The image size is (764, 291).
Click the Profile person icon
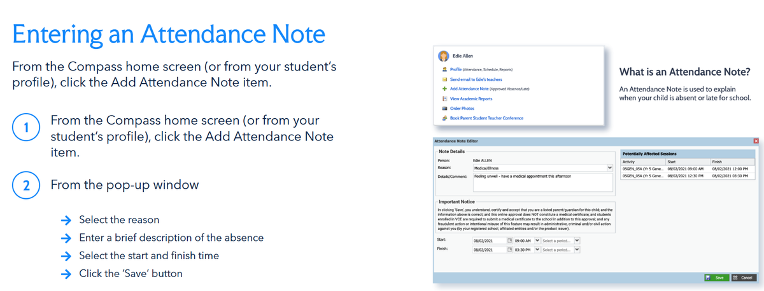coord(444,69)
